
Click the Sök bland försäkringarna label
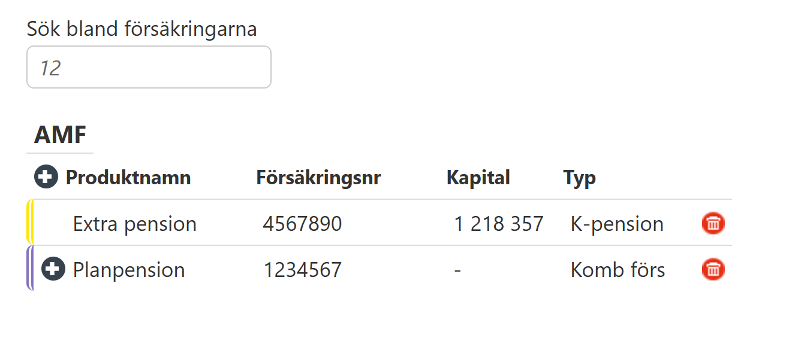click(142, 29)
